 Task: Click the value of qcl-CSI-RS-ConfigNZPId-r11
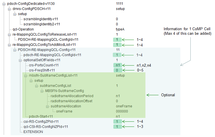117,127
